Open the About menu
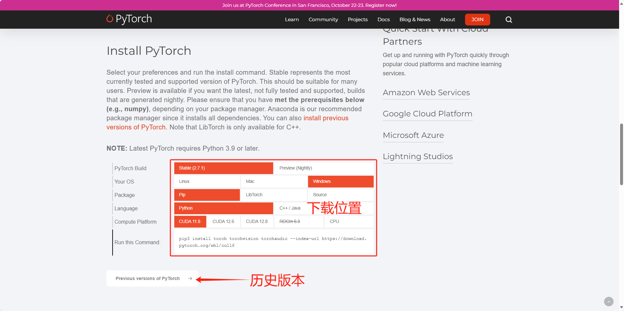This screenshot has width=624, height=311. 447,20
